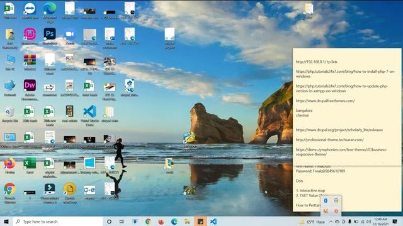Select the Google Chrome desktop shortcut

tap(10, 192)
